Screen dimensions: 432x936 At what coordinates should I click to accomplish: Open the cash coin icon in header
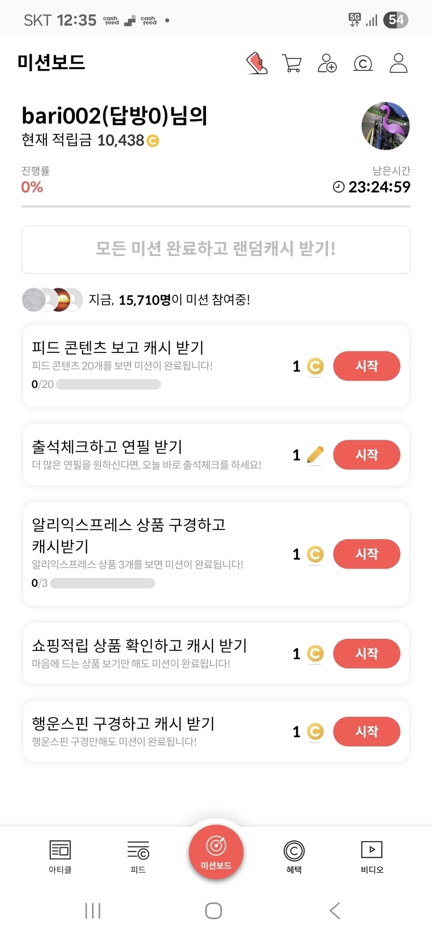pos(363,64)
